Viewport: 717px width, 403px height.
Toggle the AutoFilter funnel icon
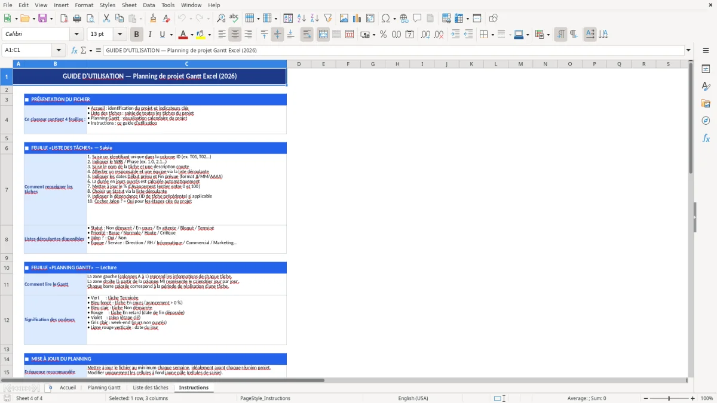point(327,19)
